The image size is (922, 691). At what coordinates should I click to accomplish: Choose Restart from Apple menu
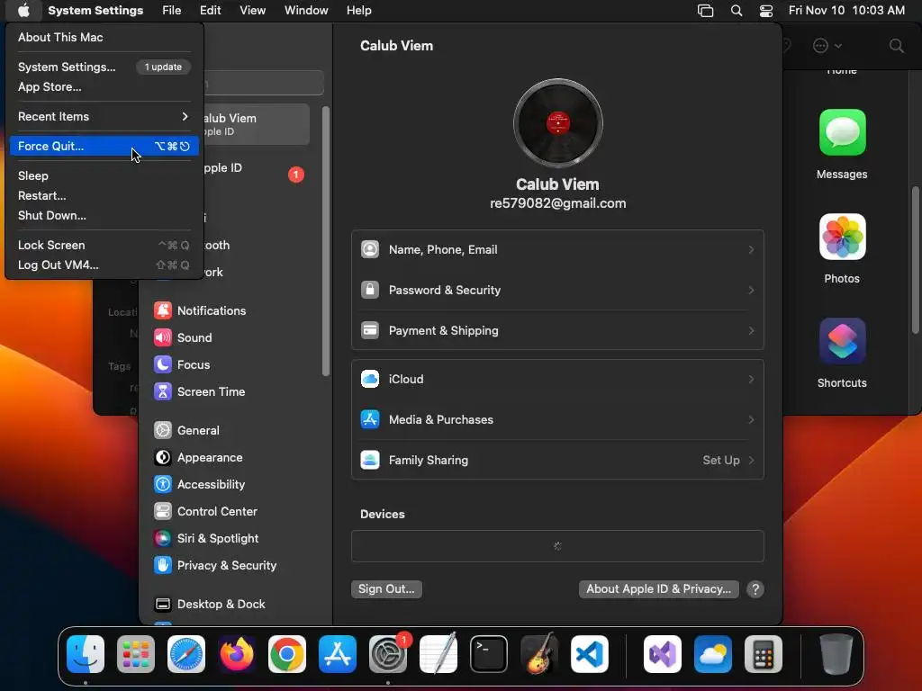(x=104, y=195)
